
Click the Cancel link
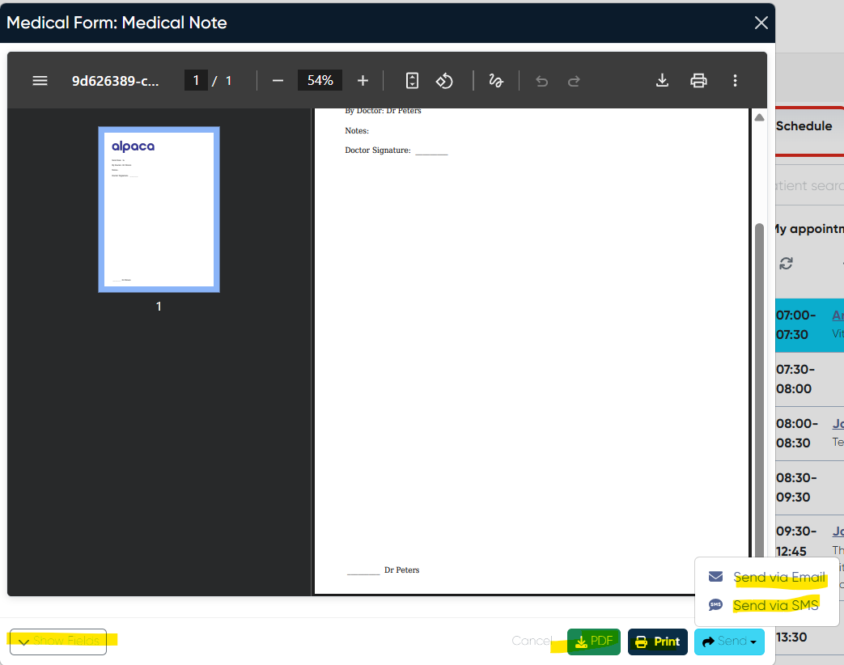pyautogui.click(x=532, y=641)
